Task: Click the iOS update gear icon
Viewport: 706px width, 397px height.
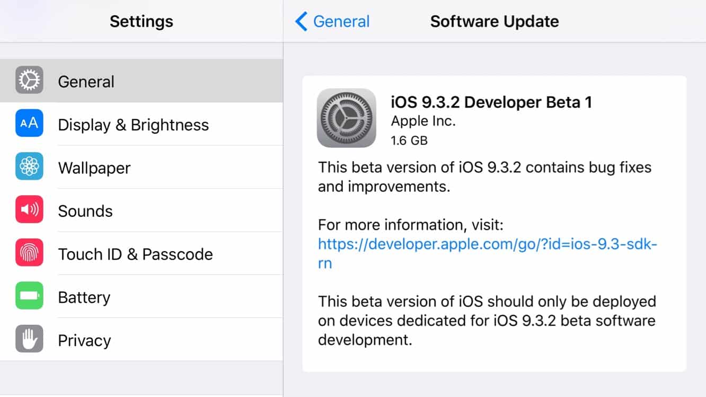Action: (346, 118)
